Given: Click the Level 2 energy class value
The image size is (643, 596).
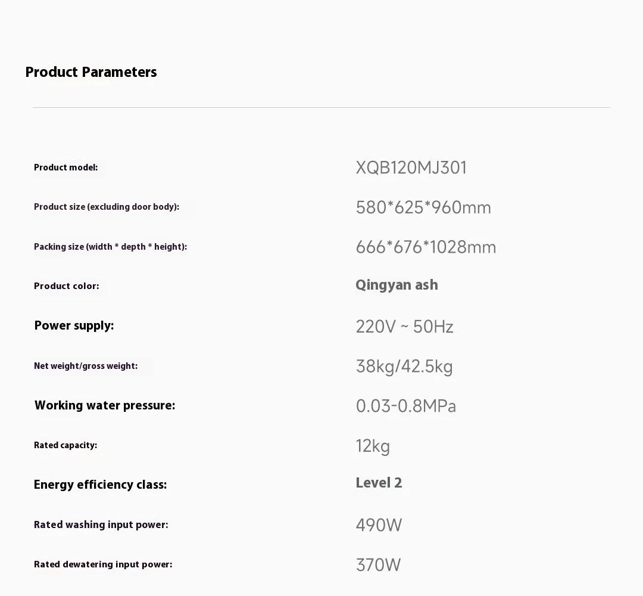Looking at the screenshot, I should (x=379, y=483).
